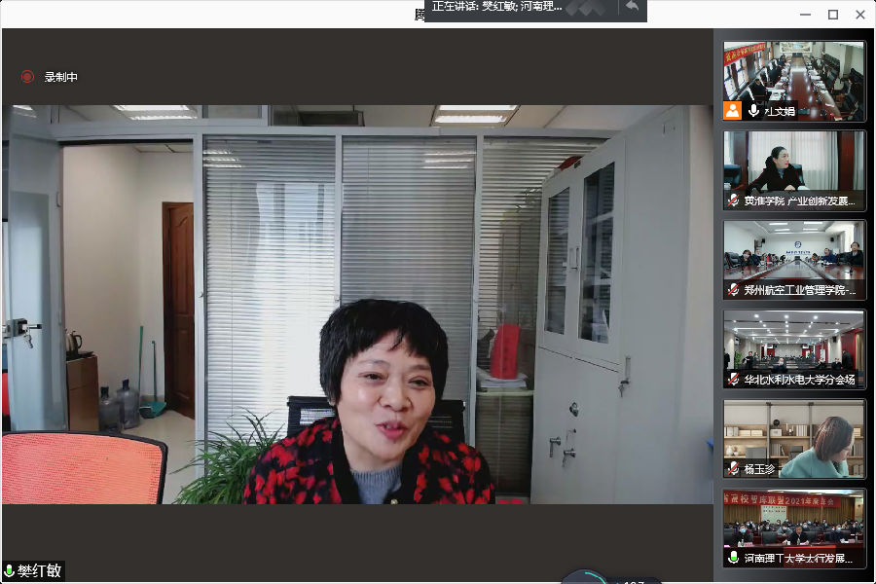The image size is (876, 584).
Task: Click the reply arrow in speaking banner
Action: (x=632, y=7)
